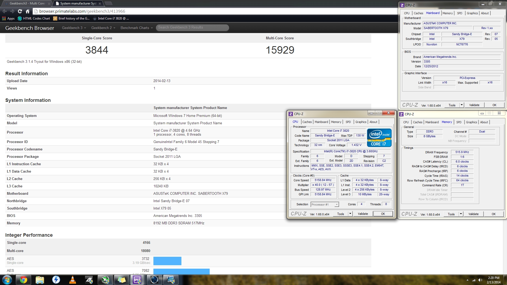
Task: Open Tools dropdown arrow in Mainboard window
Action: tap(462, 105)
